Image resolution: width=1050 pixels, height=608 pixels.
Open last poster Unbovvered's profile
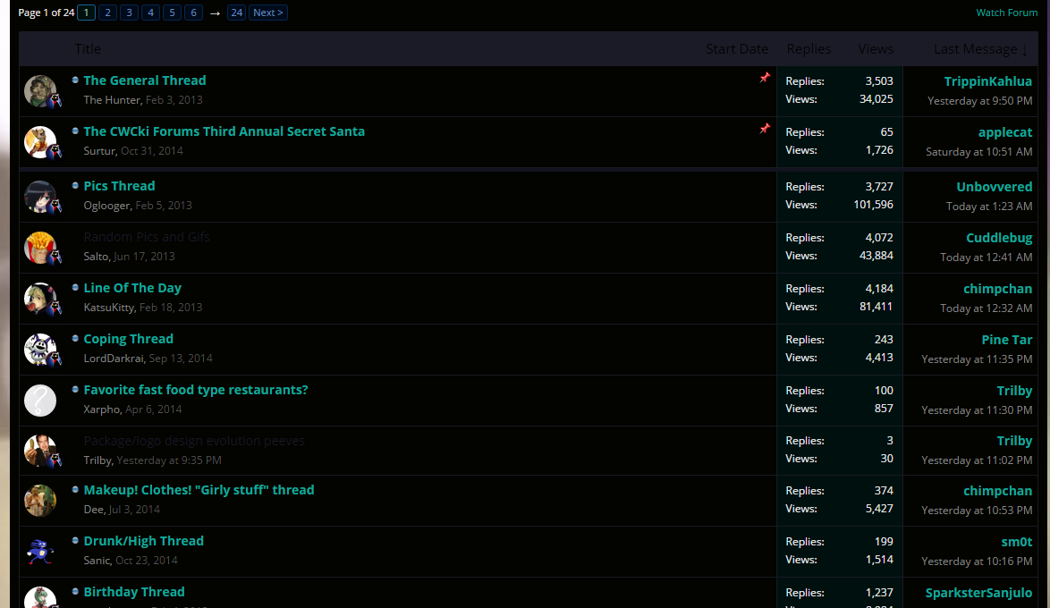point(994,188)
